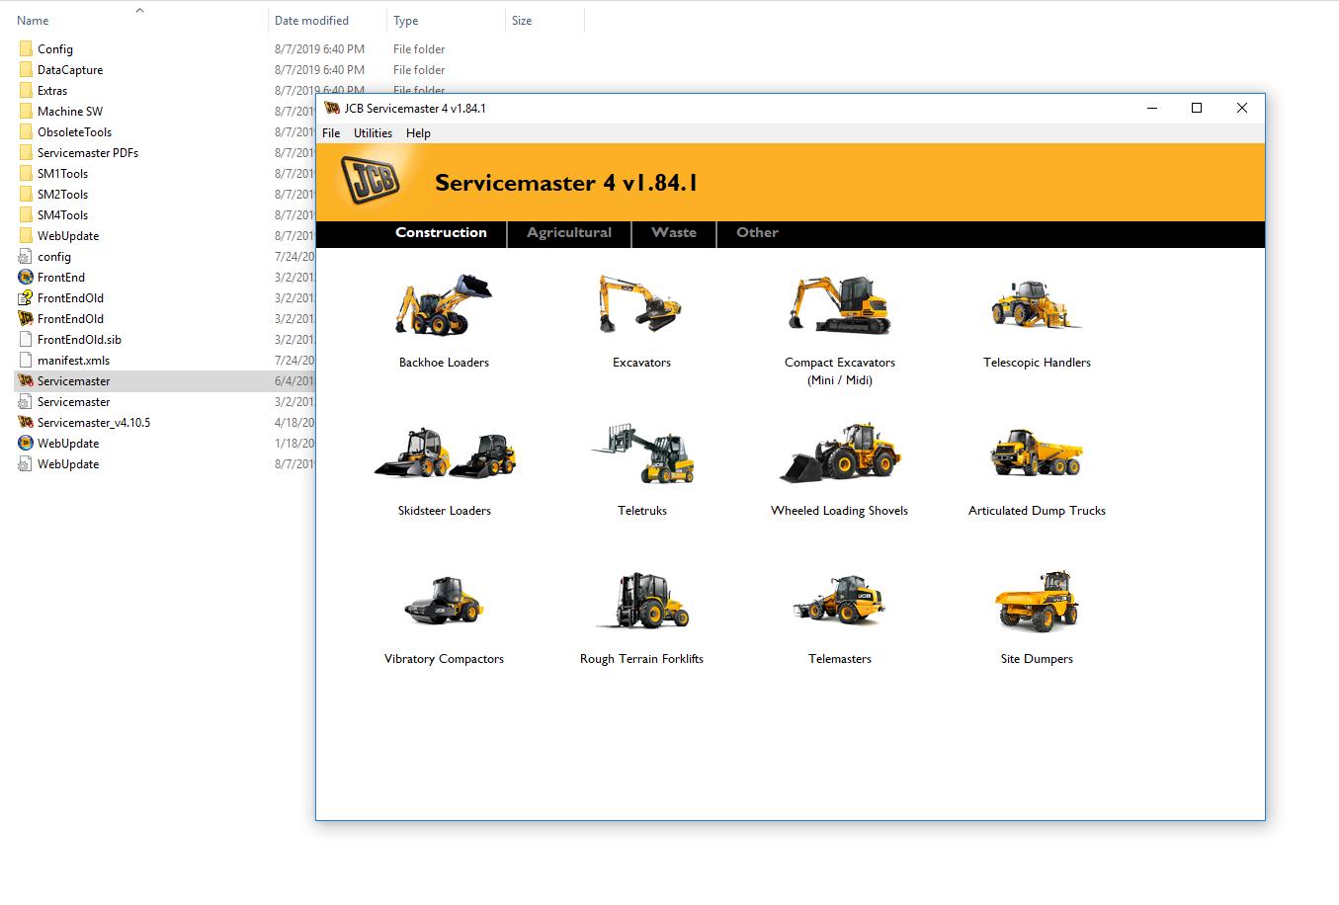Image resolution: width=1339 pixels, height=905 pixels.
Task: Select the WebUpdate folder name
Action: [68, 235]
